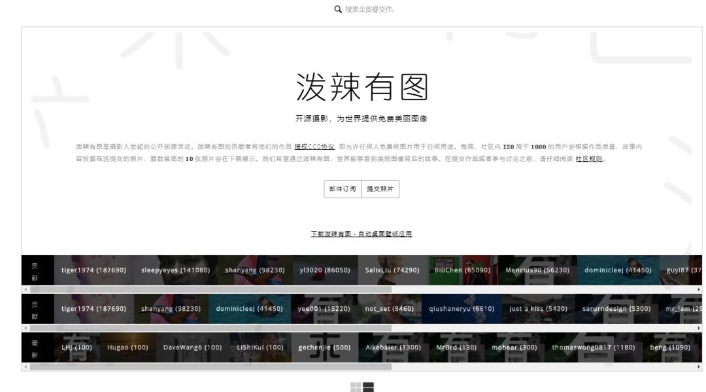
Task: Click the search magnifier icon
Action: pyautogui.click(x=338, y=10)
